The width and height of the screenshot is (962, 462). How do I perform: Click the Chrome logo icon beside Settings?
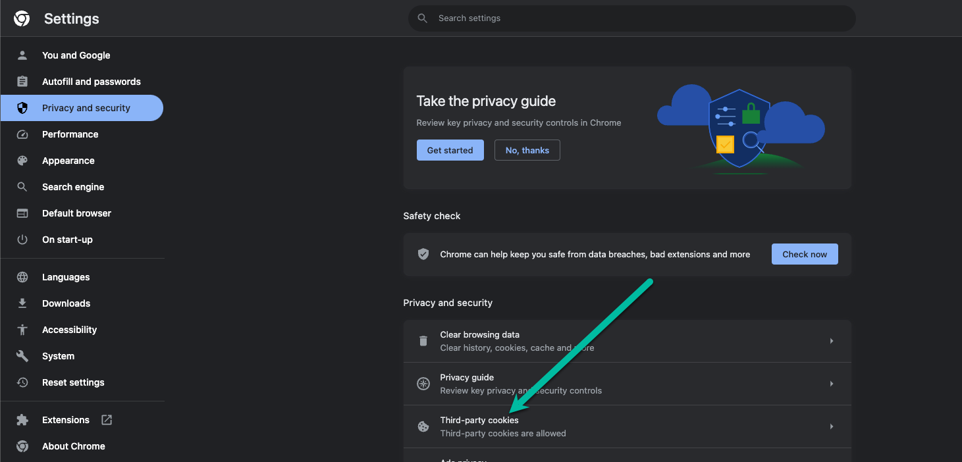(22, 19)
